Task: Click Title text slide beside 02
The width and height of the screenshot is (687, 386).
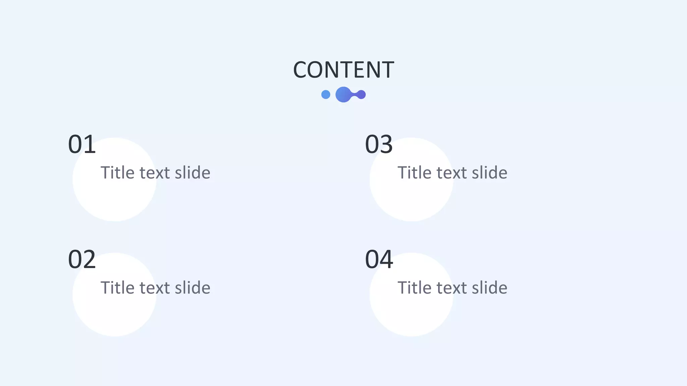Action: coord(155,287)
